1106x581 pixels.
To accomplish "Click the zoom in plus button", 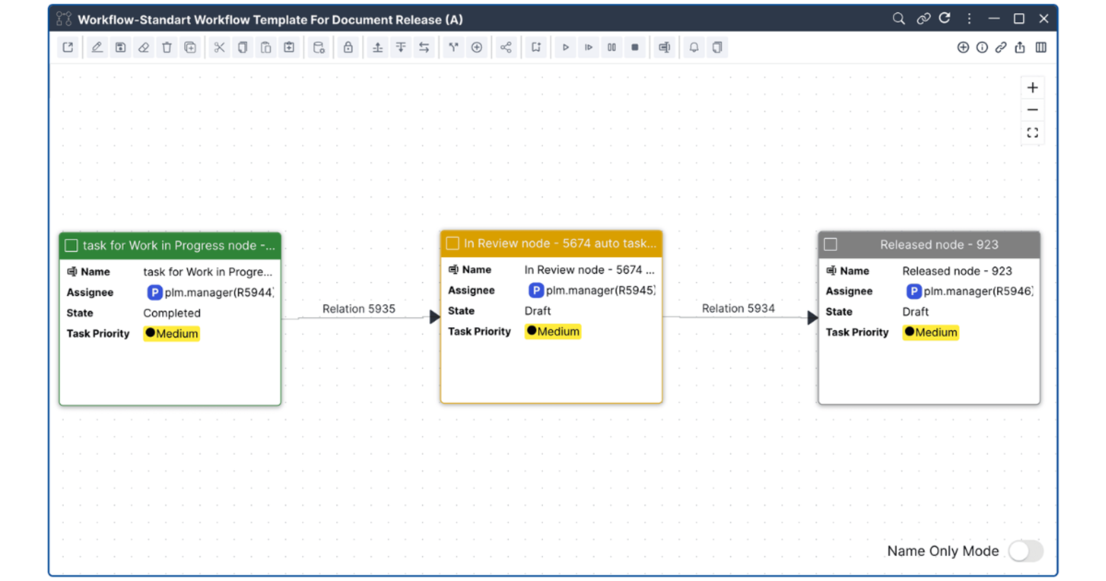I will coord(1033,87).
